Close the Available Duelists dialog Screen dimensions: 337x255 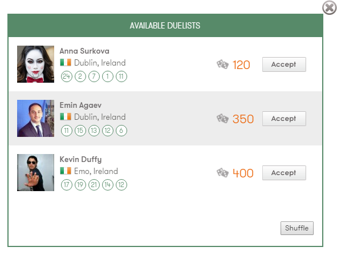coord(329,8)
